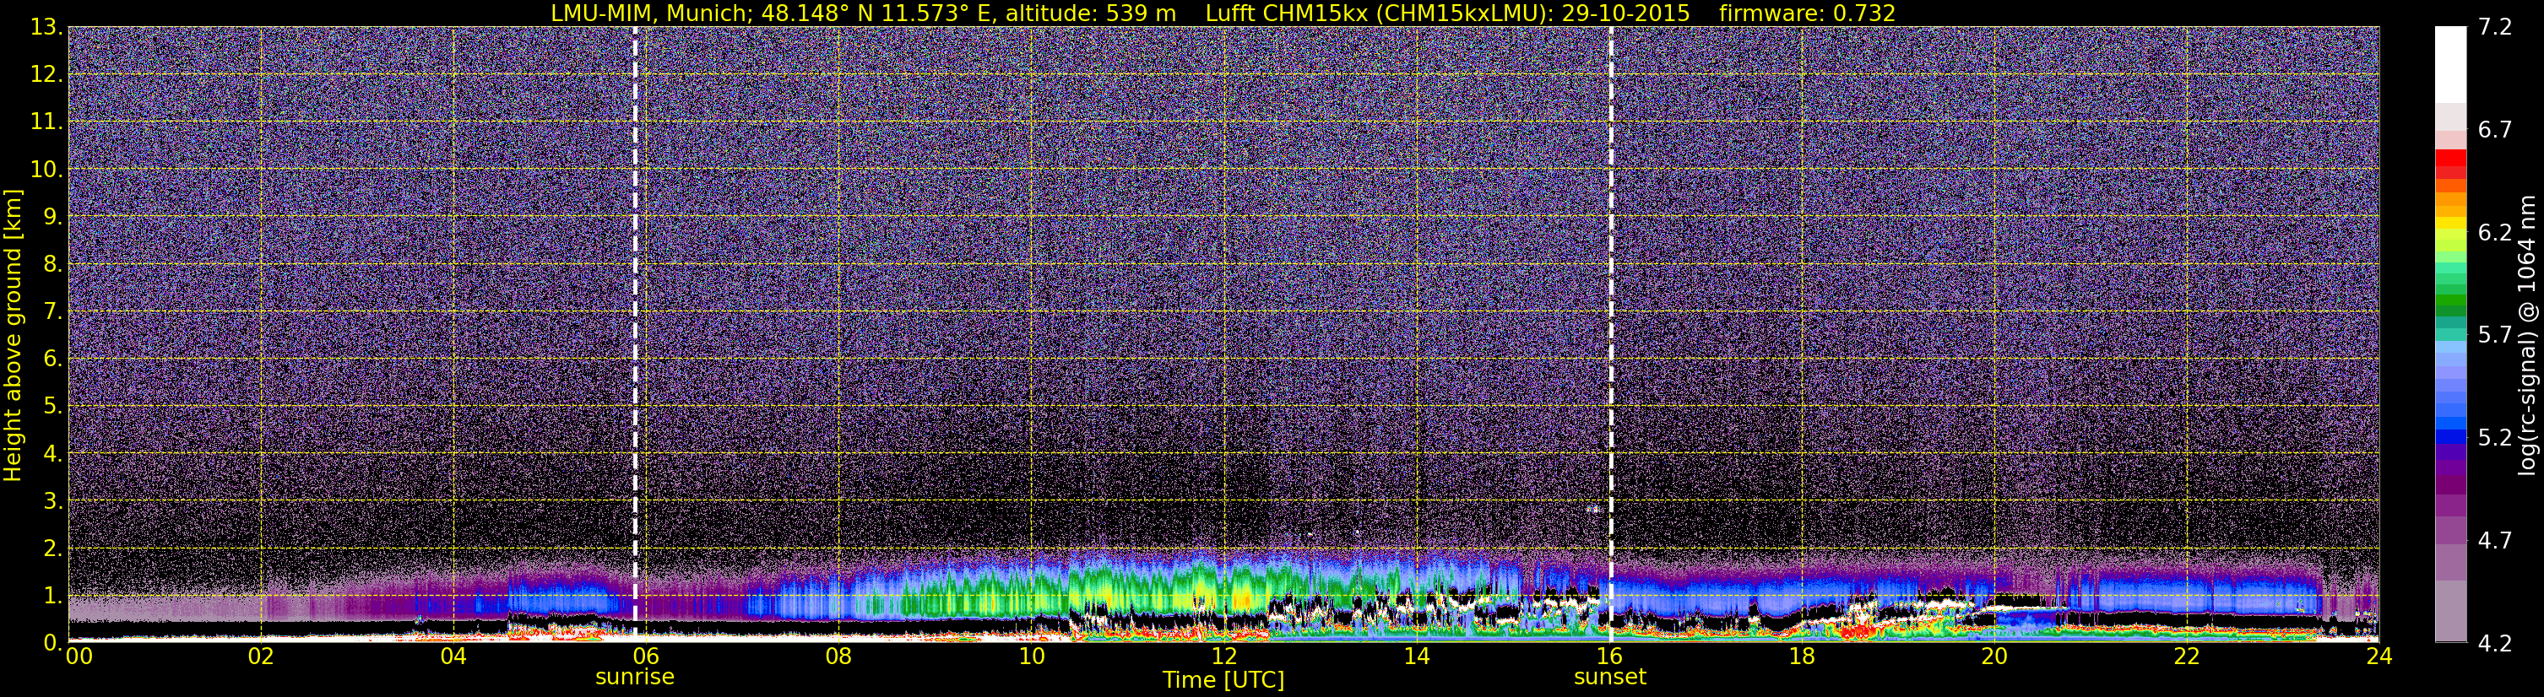Viewport: 2544px width, 697px height.
Task: Click the sunset dashed vertical line
Action: [x=1611, y=333]
